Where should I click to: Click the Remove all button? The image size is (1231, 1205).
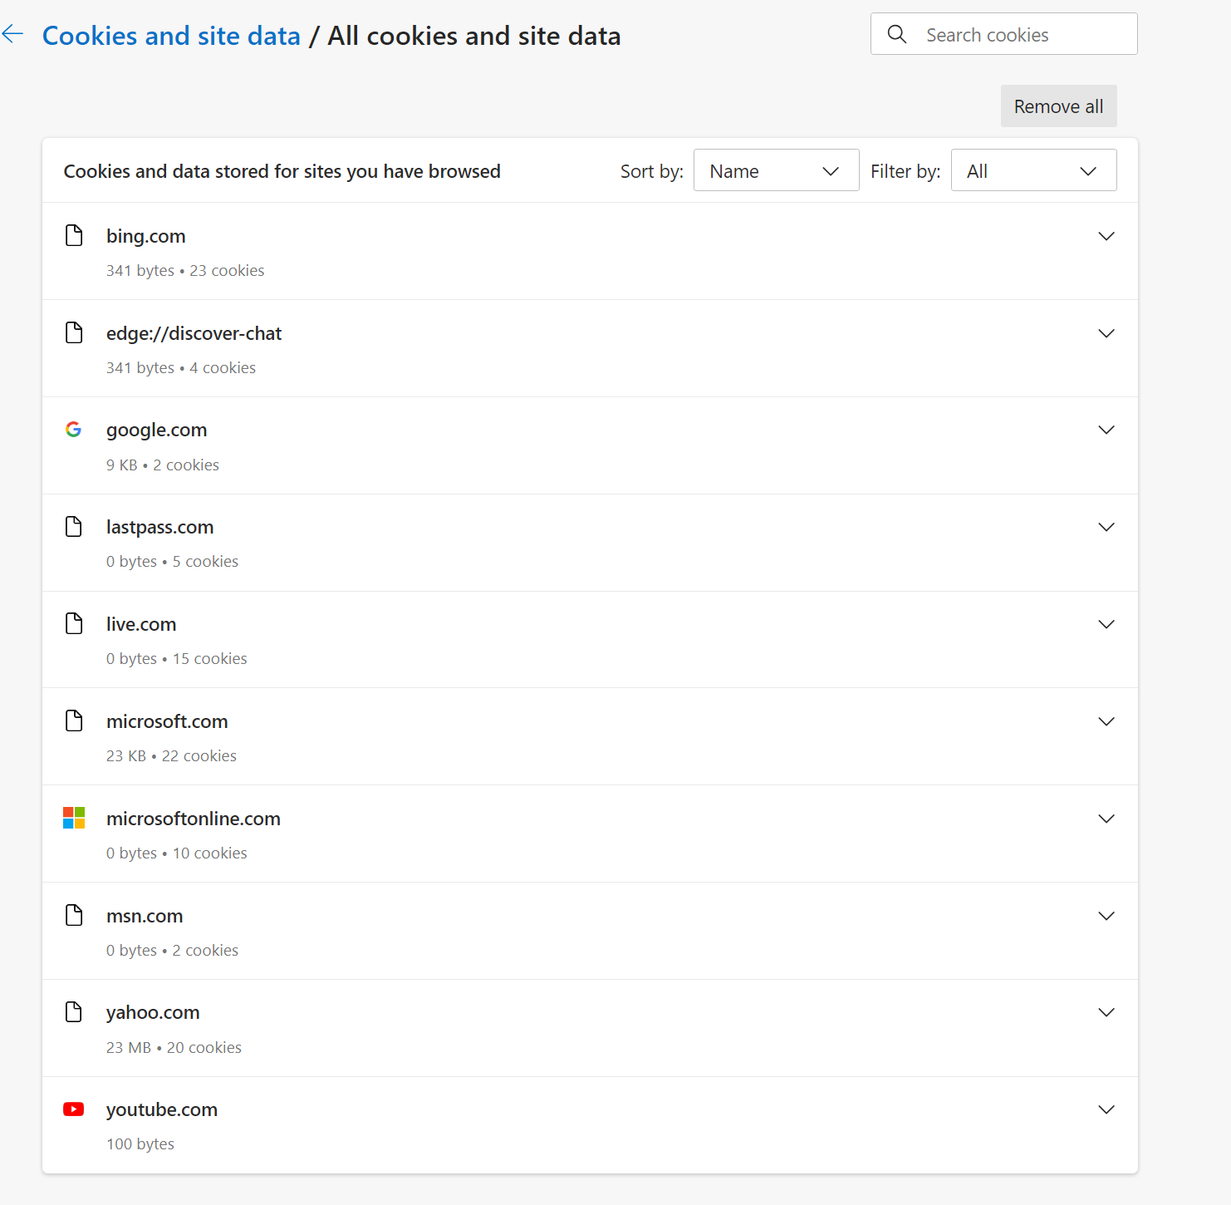pyautogui.click(x=1058, y=106)
